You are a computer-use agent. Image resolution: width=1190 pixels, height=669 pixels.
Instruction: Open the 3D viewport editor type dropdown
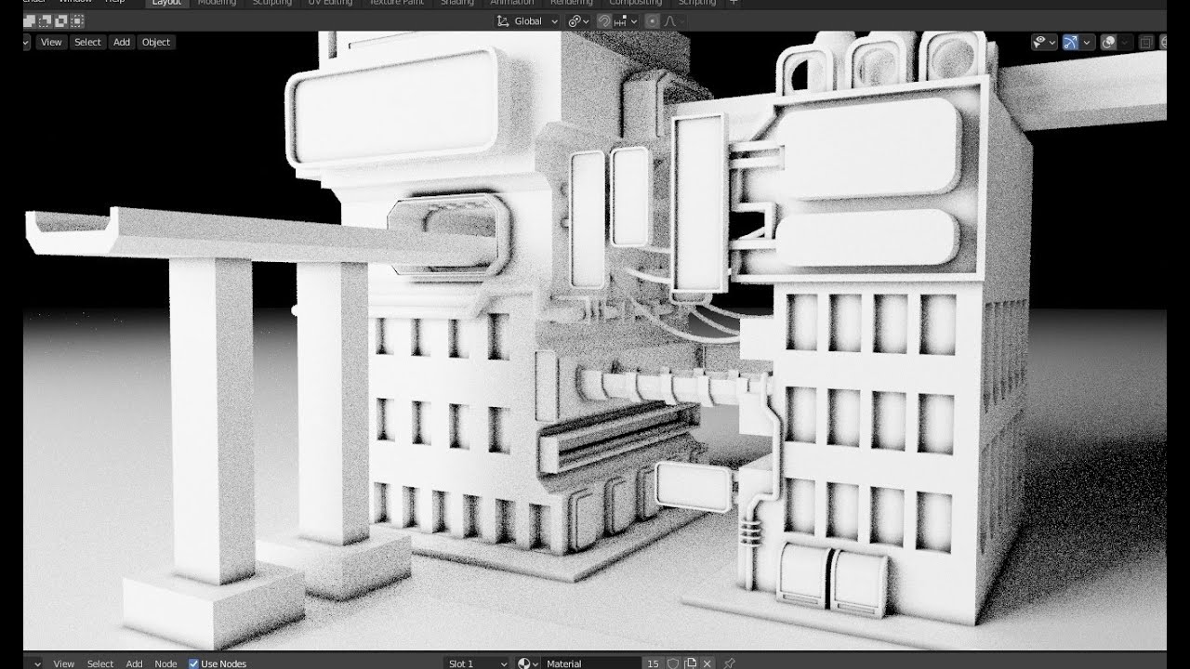click(25, 42)
